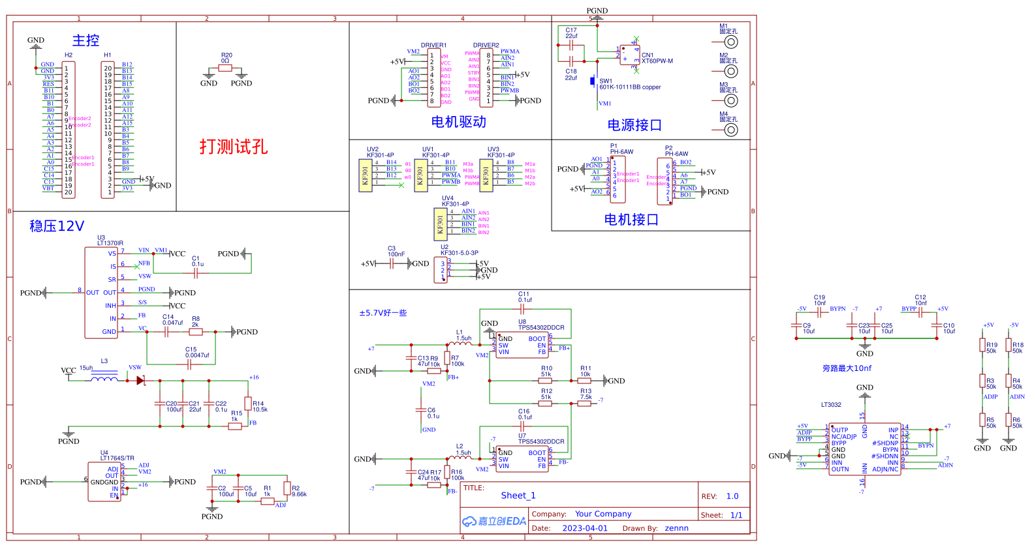The height and width of the screenshot is (547, 1032).
Task: Select the UV2 KF301-4P terminal block
Action: (366, 176)
